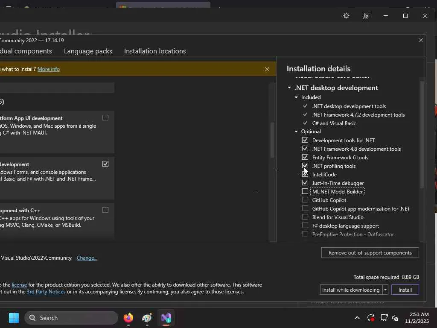Viewport: 437px width, 328px height.
Task: Click Total space required 8.89 GB
Action: click(386, 277)
